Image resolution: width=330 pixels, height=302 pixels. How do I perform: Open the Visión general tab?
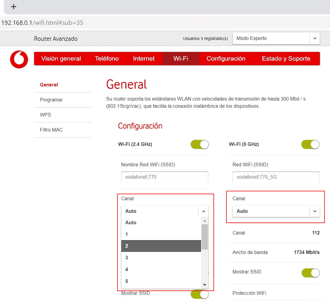[61, 59]
